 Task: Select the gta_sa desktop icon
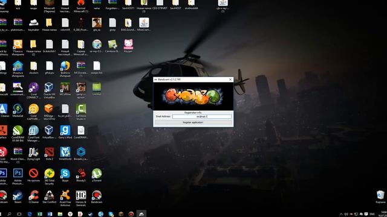click(97, 24)
